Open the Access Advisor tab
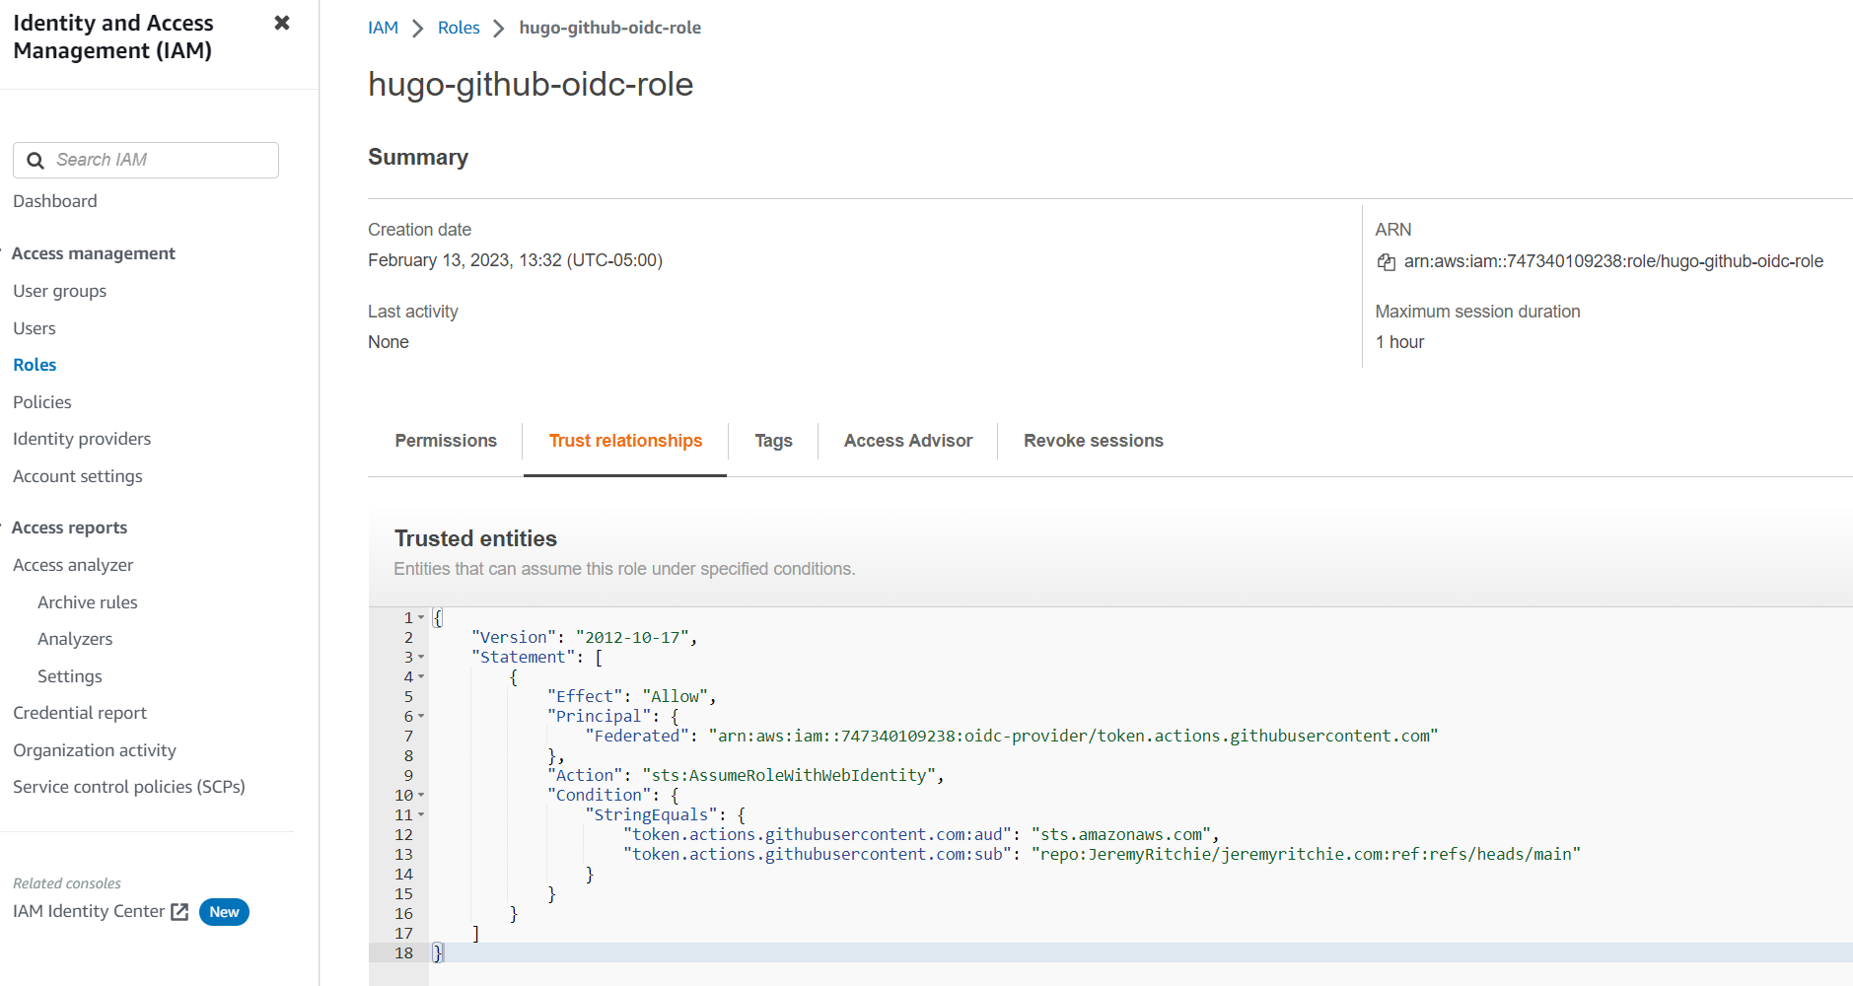Screen dimensions: 1853x986 908,441
